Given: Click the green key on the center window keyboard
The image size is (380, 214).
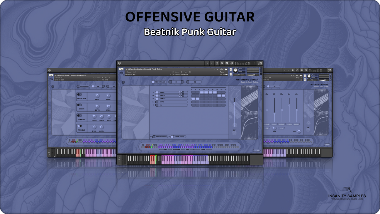Looking at the screenshot, I should click(x=156, y=159).
